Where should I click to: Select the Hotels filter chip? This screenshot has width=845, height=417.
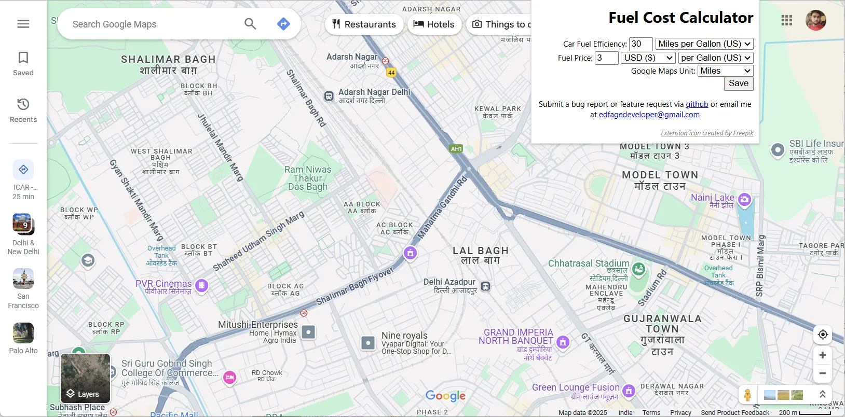click(434, 24)
